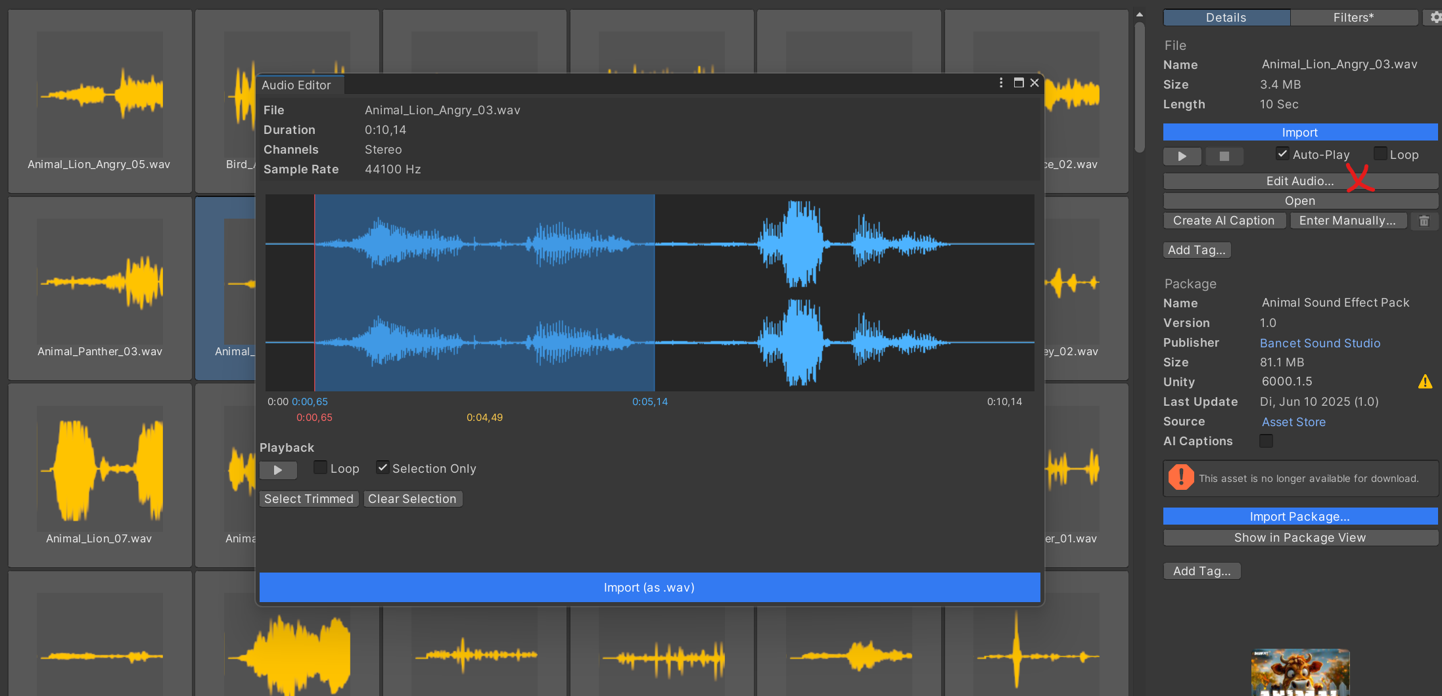The width and height of the screenshot is (1442, 696).
Task: Click file name Animal_Lion_Angry_03.wav in Details
Action: click(1339, 64)
